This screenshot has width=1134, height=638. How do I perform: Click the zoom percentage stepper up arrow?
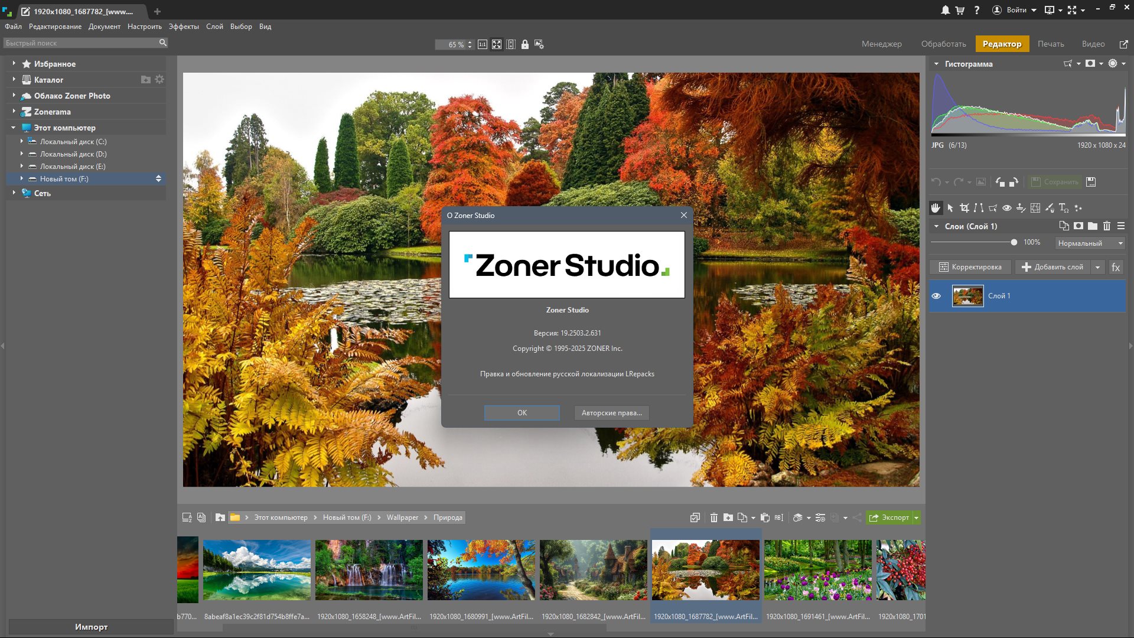point(470,42)
